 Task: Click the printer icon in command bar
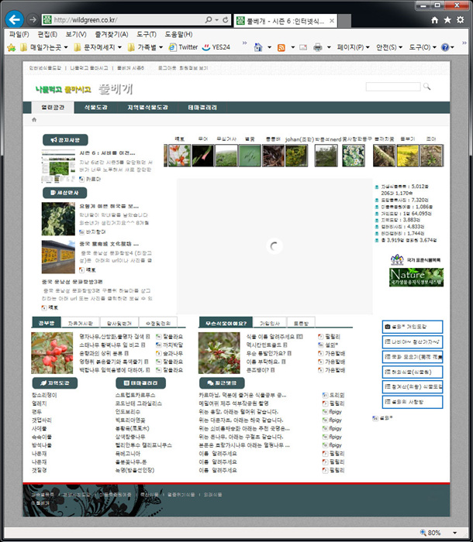pos(318,47)
